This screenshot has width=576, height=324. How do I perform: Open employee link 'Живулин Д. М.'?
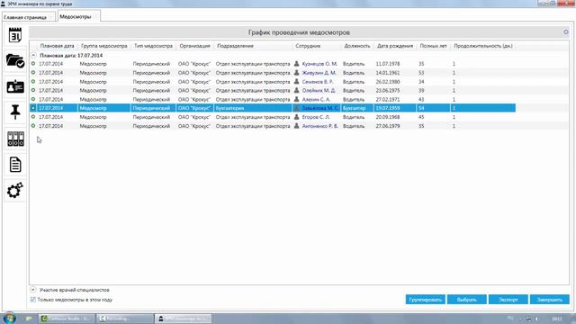pyautogui.click(x=319, y=73)
